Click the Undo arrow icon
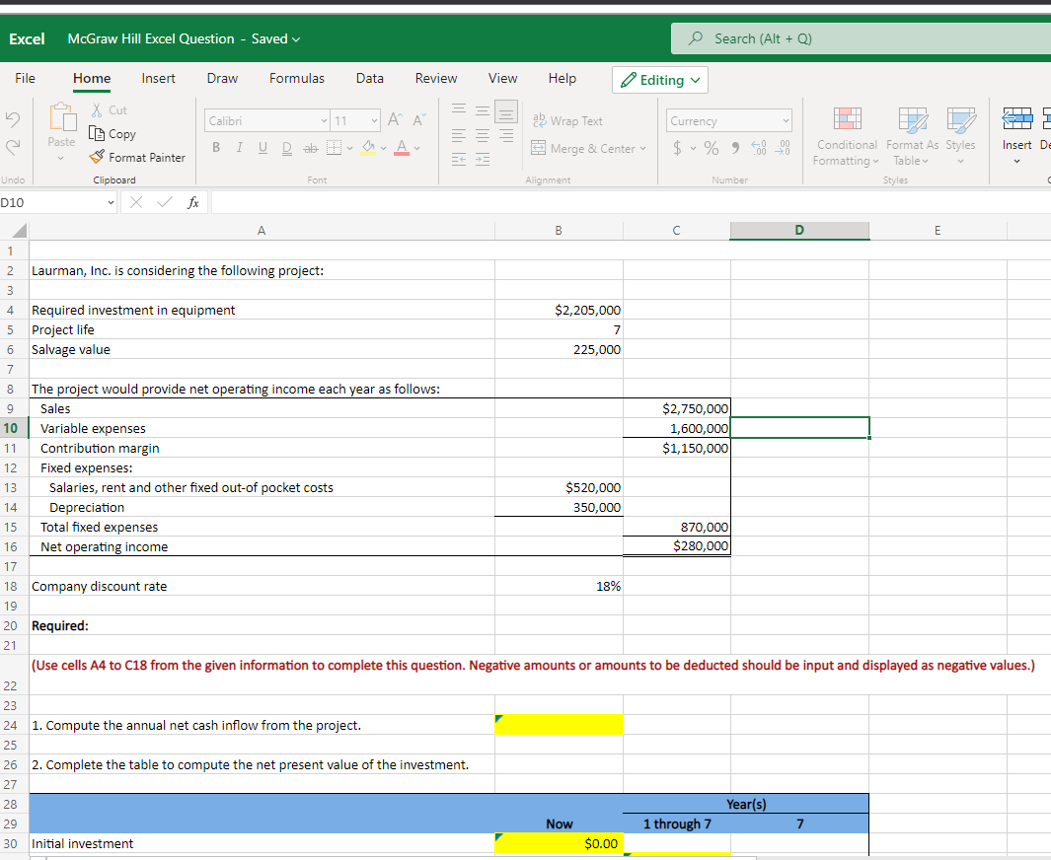1051x860 pixels. [15, 121]
